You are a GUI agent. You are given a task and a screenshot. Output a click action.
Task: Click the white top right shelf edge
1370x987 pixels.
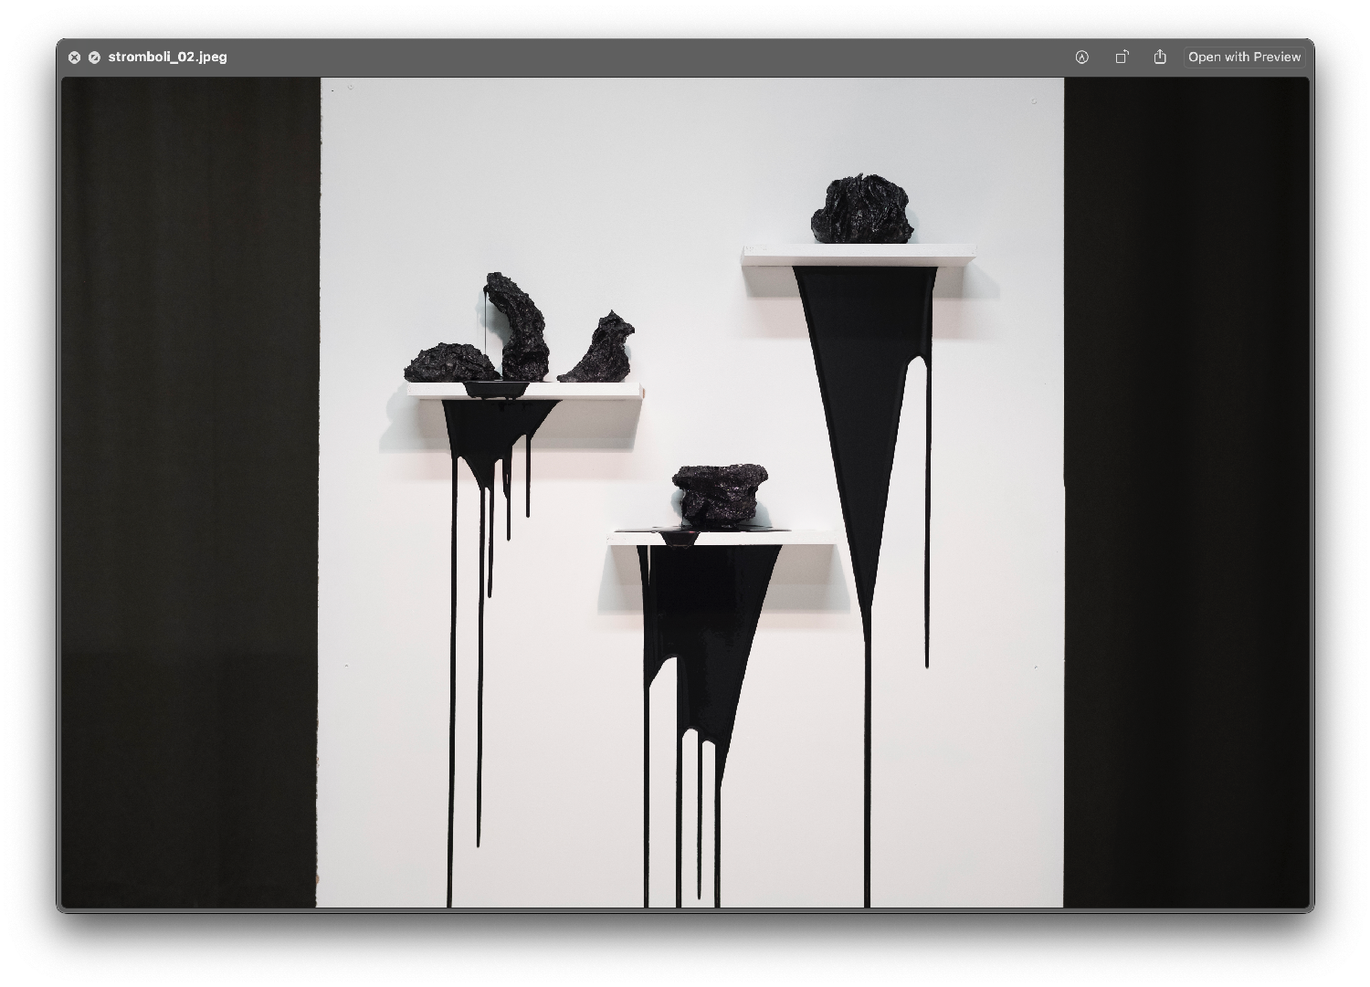[x=859, y=255]
